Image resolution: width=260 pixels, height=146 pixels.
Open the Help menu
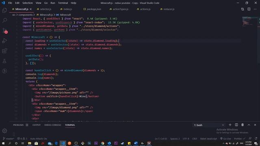(74, 3)
